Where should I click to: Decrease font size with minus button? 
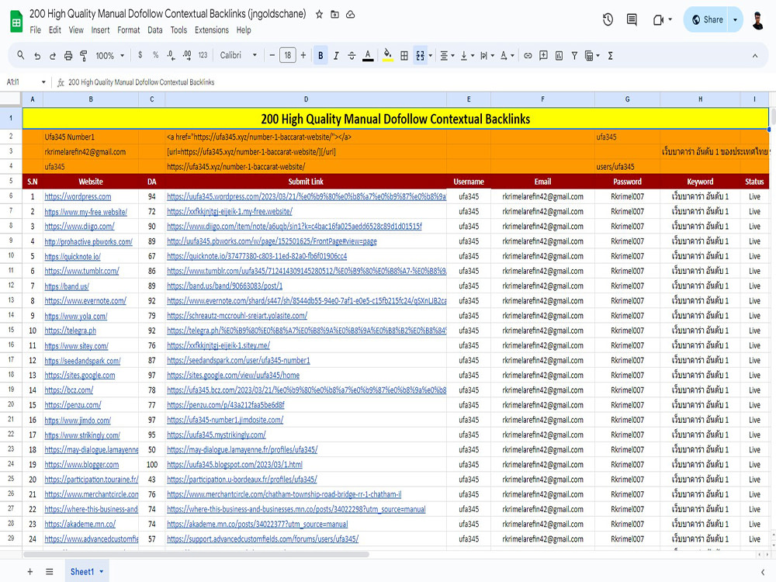point(272,55)
